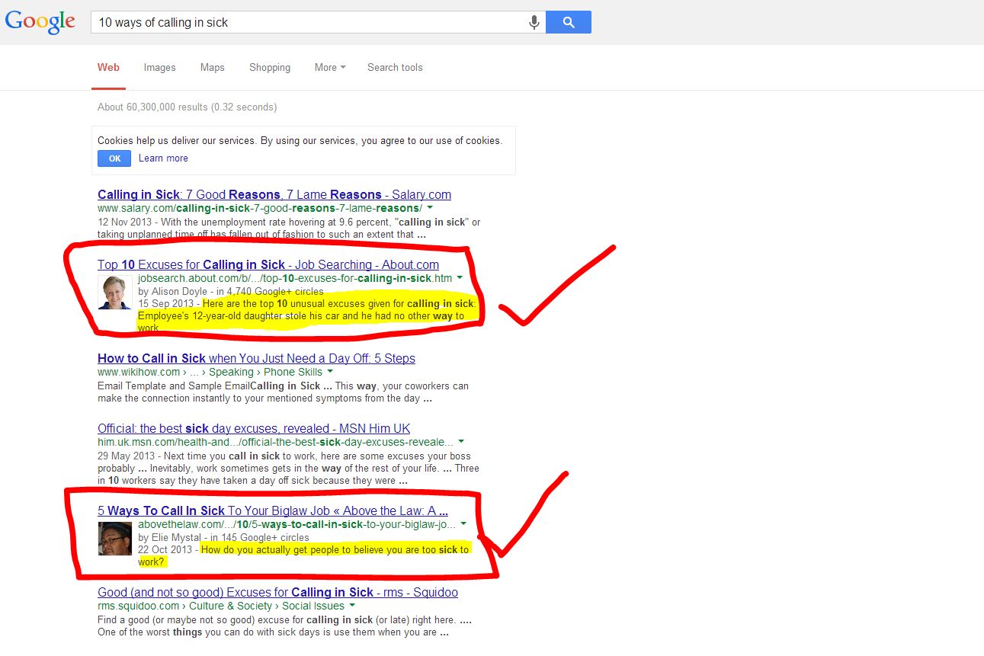
Task: Open wikiHow How to Call in Sick result
Action: (256, 358)
